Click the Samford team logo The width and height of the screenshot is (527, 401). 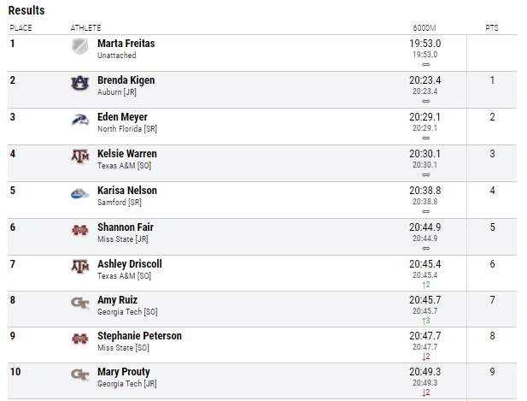79,194
